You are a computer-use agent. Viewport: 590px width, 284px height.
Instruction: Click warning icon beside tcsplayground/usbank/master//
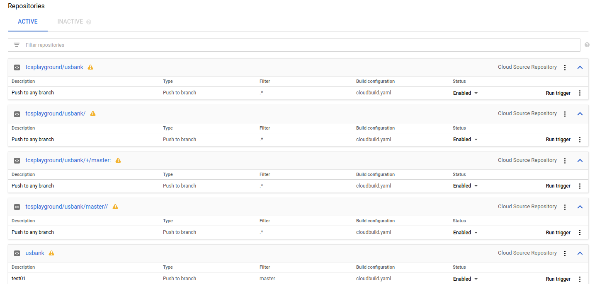(115, 207)
